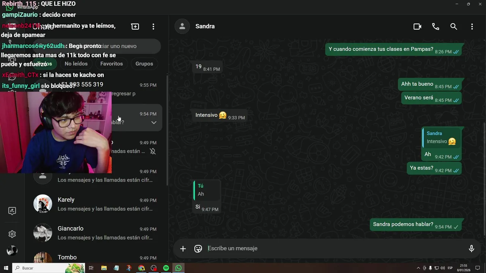Open the Tombo chat
This screenshot has height=273, width=486.
coord(96,257)
